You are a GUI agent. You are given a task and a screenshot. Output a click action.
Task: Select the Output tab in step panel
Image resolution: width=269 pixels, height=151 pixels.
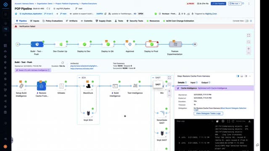(x=206, y=83)
